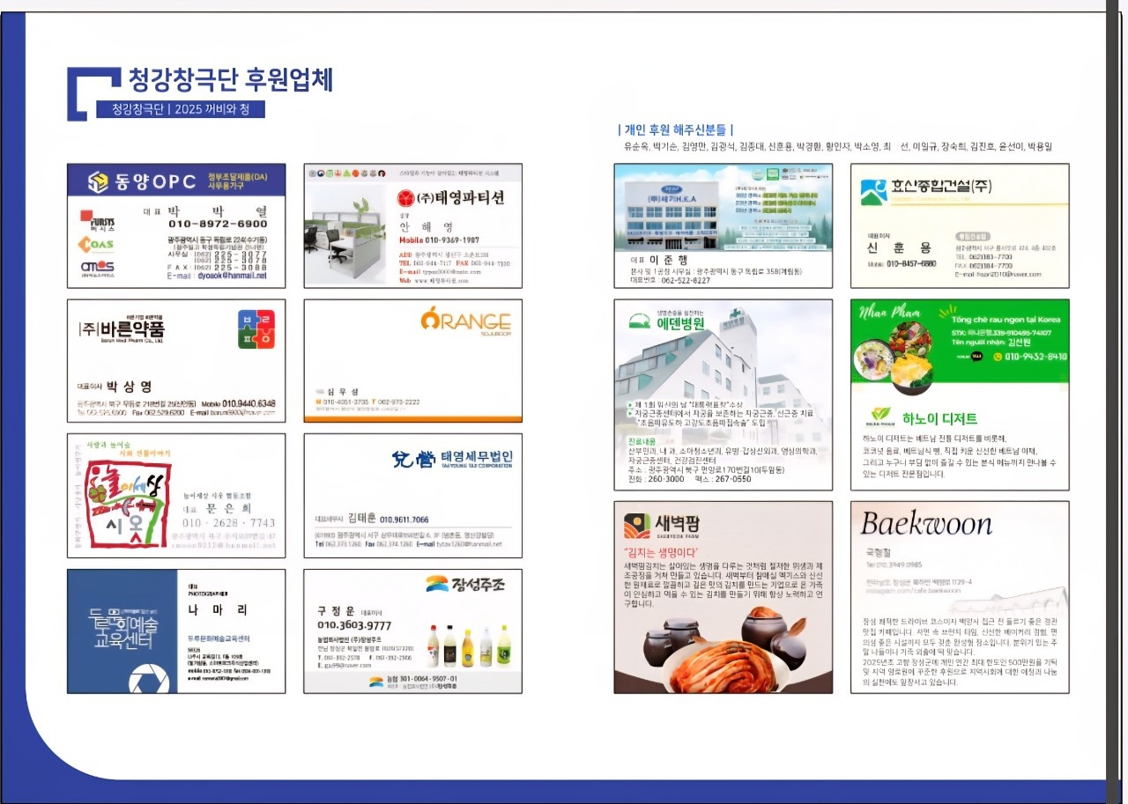The width and height of the screenshot is (1128, 804).
Task: Click the ORANGE company logo
Action: tap(465, 319)
